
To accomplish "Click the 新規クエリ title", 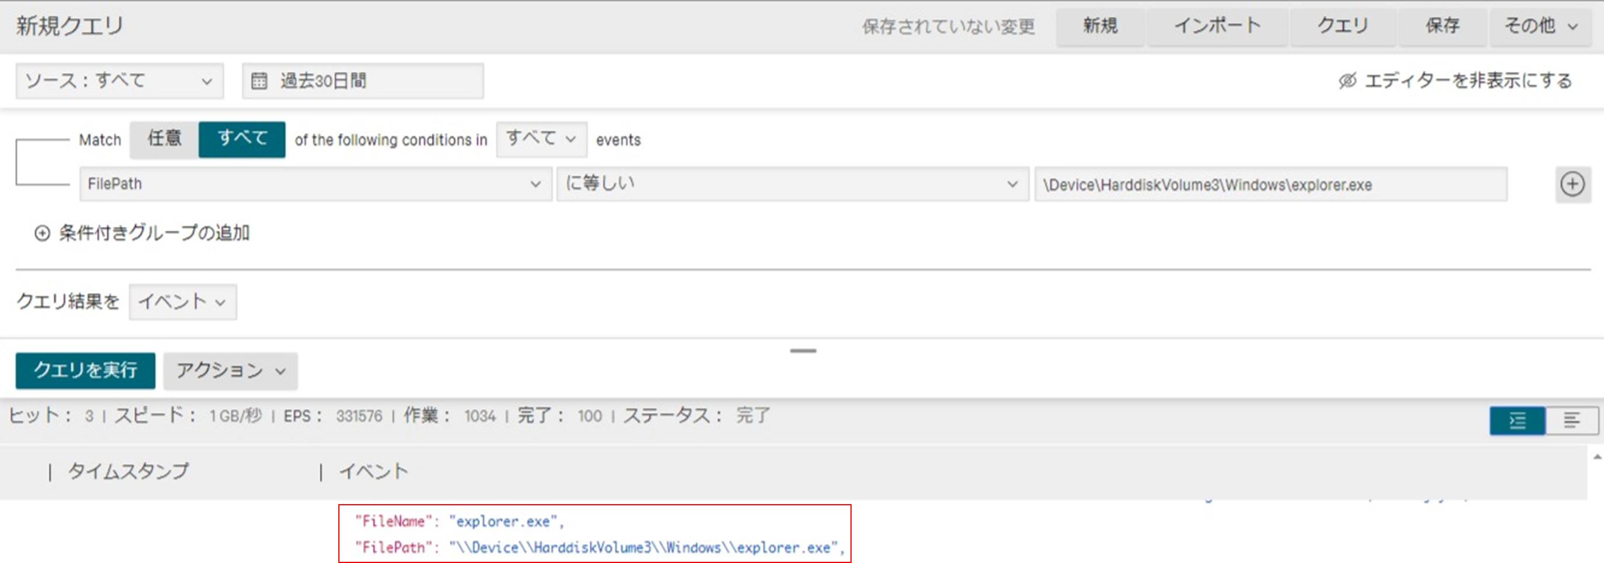I will pyautogui.click(x=70, y=26).
